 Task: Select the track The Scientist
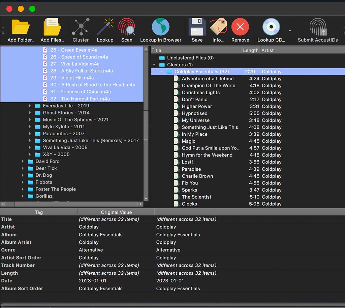pos(196,197)
